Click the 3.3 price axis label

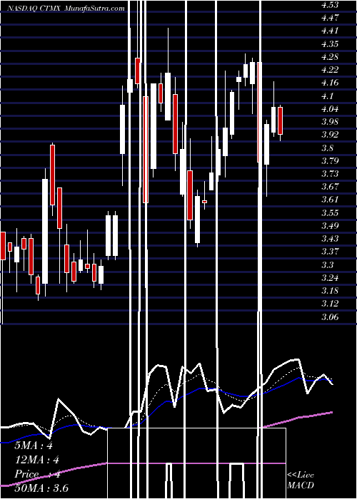(x=328, y=264)
